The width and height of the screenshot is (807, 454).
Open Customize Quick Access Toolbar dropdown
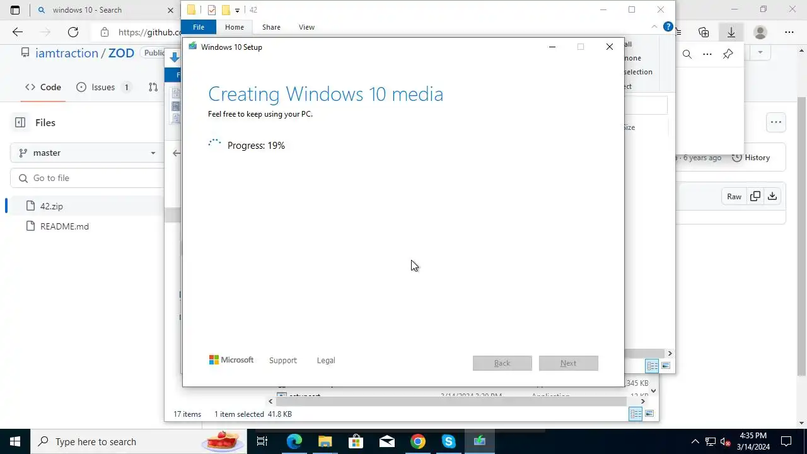tap(237, 10)
